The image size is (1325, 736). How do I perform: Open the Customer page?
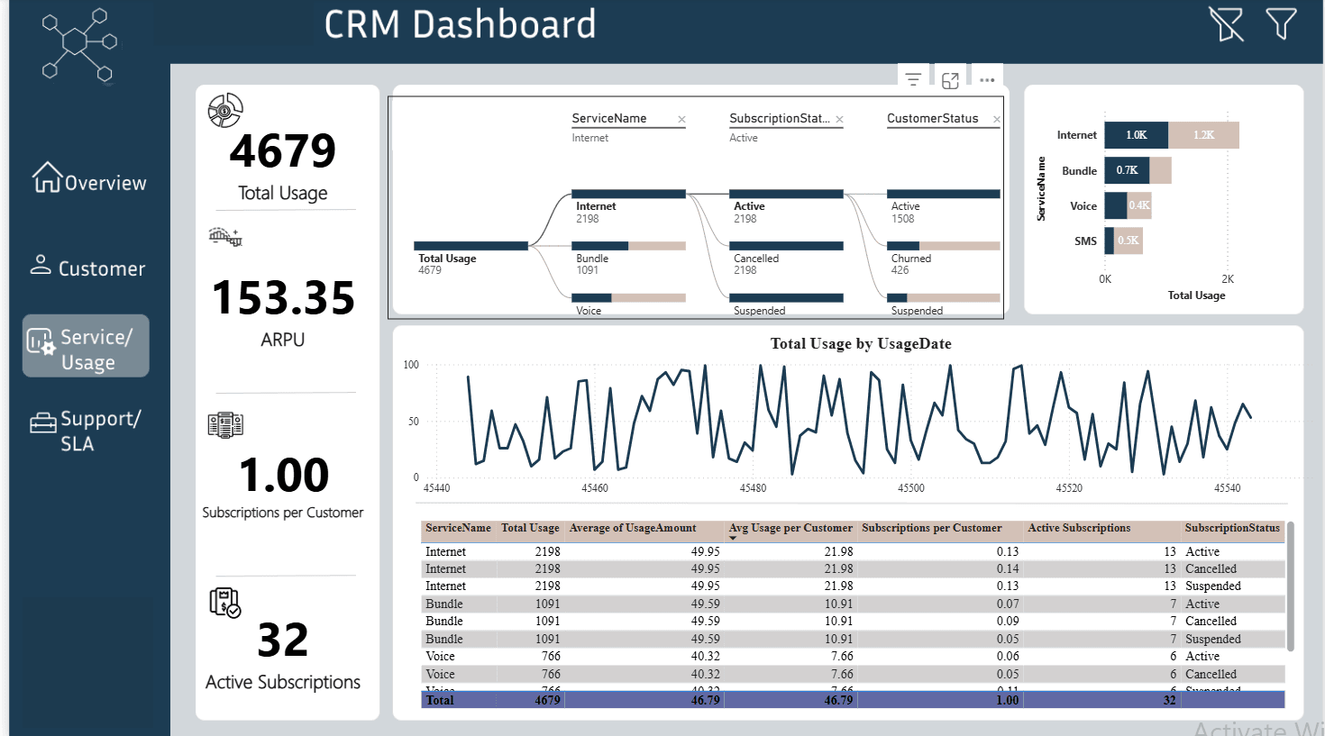tap(87, 268)
